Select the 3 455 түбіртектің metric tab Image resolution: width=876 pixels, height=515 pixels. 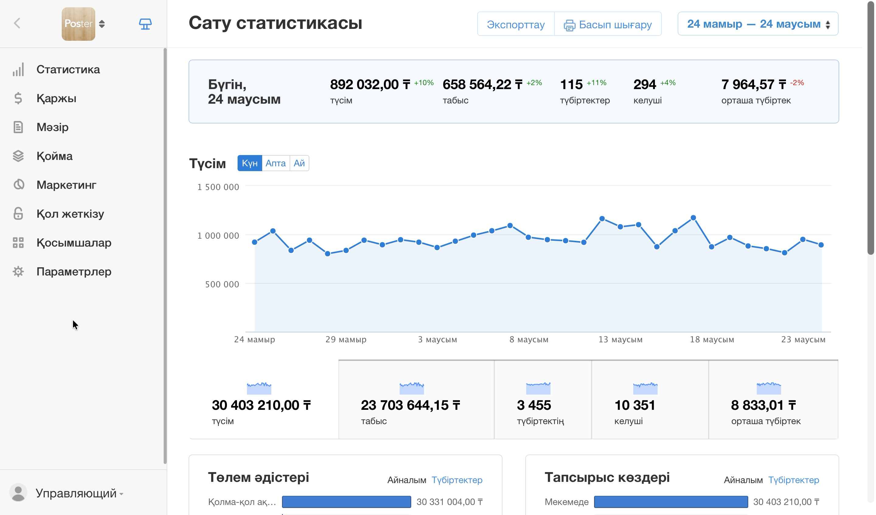click(543, 400)
